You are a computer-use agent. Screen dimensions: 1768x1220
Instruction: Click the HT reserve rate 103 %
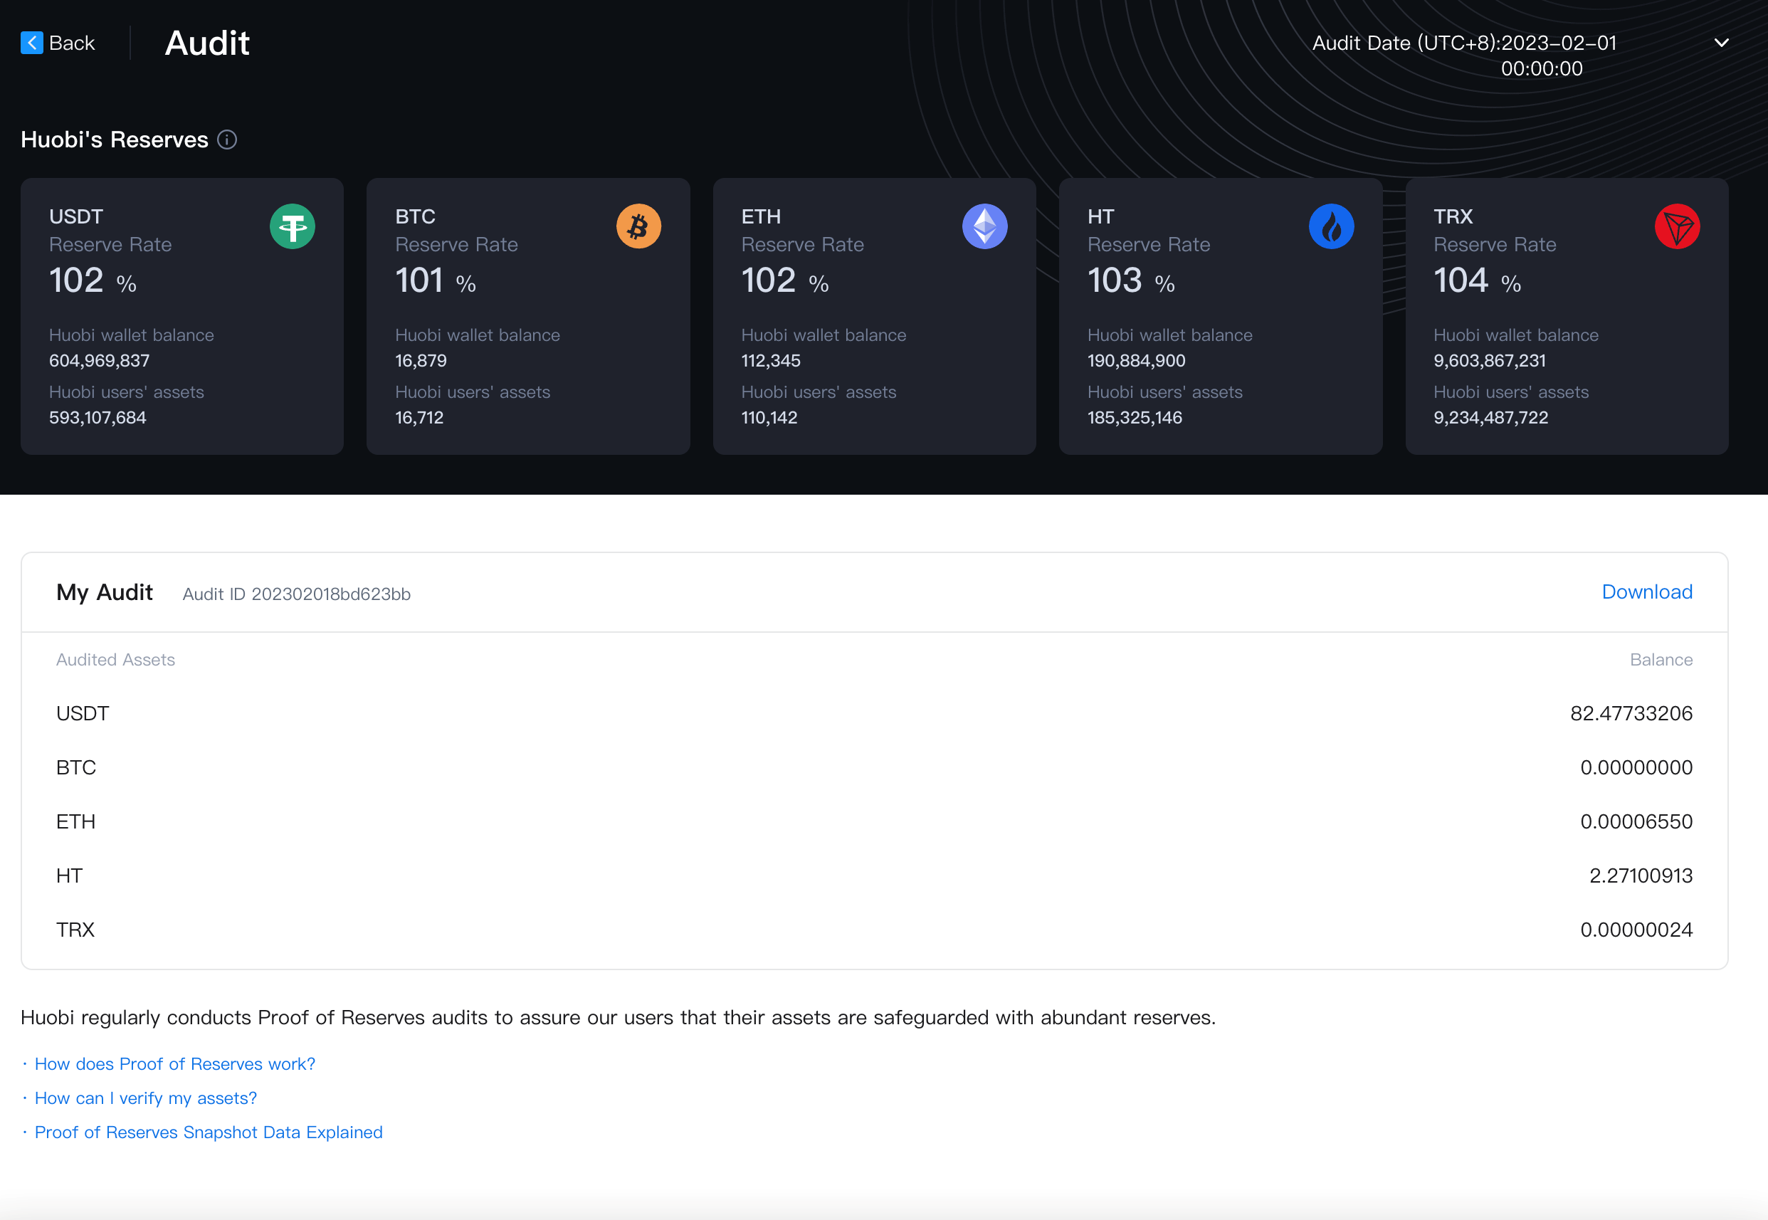pyautogui.click(x=1131, y=280)
